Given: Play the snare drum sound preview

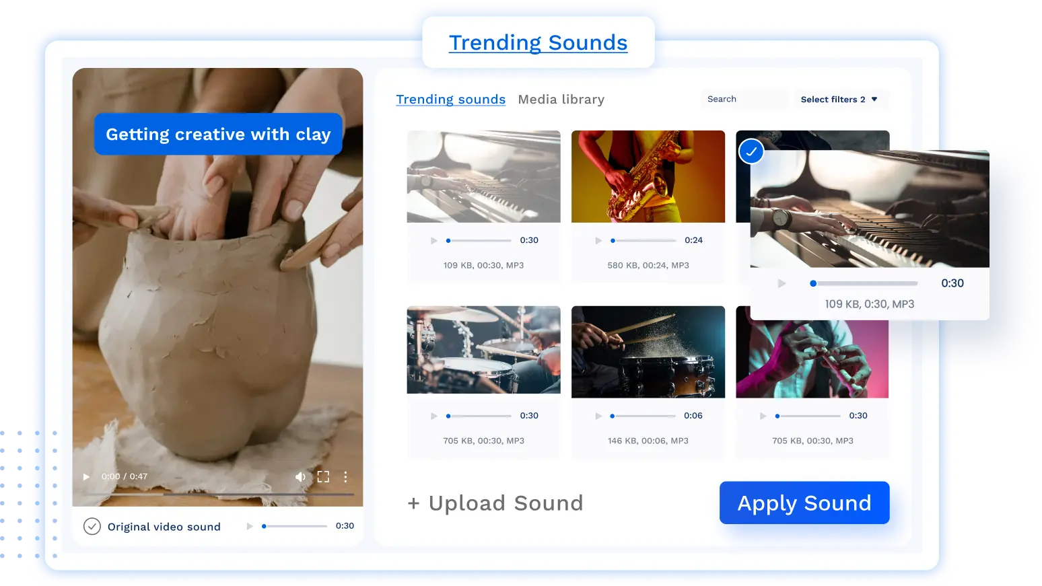Looking at the screenshot, I should point(598,415).
